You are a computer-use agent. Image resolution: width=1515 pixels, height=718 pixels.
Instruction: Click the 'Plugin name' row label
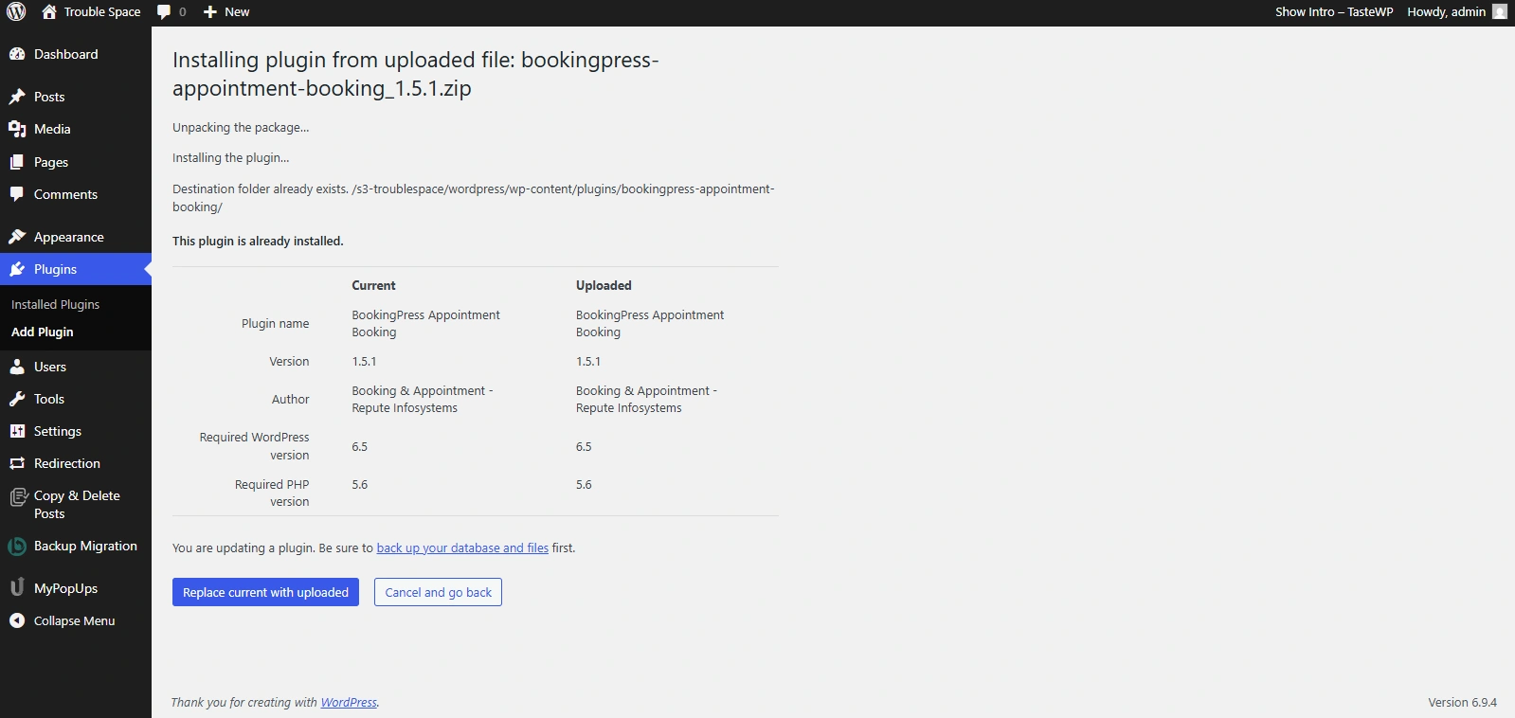click(x=275, y=323)
